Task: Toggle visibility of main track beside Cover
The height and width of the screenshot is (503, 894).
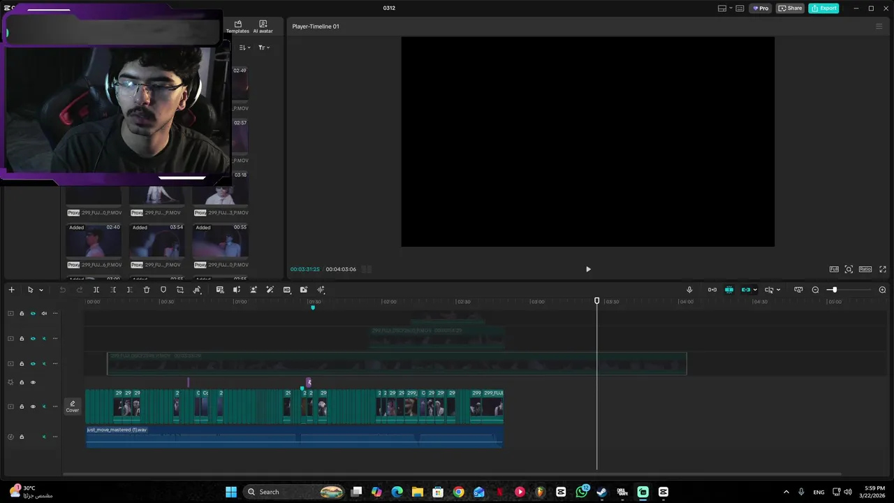Action: (x=33, y=407)
